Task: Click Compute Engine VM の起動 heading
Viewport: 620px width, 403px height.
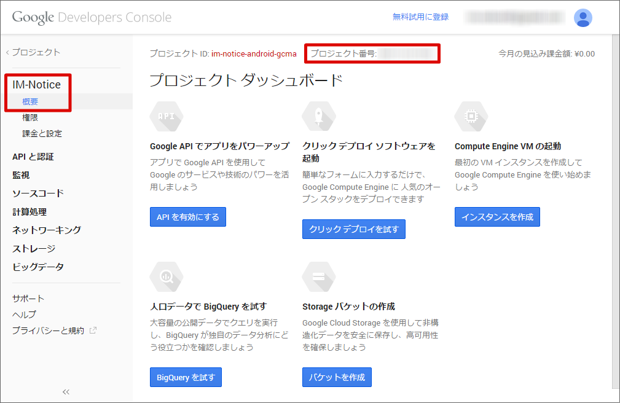Action: 508,146
